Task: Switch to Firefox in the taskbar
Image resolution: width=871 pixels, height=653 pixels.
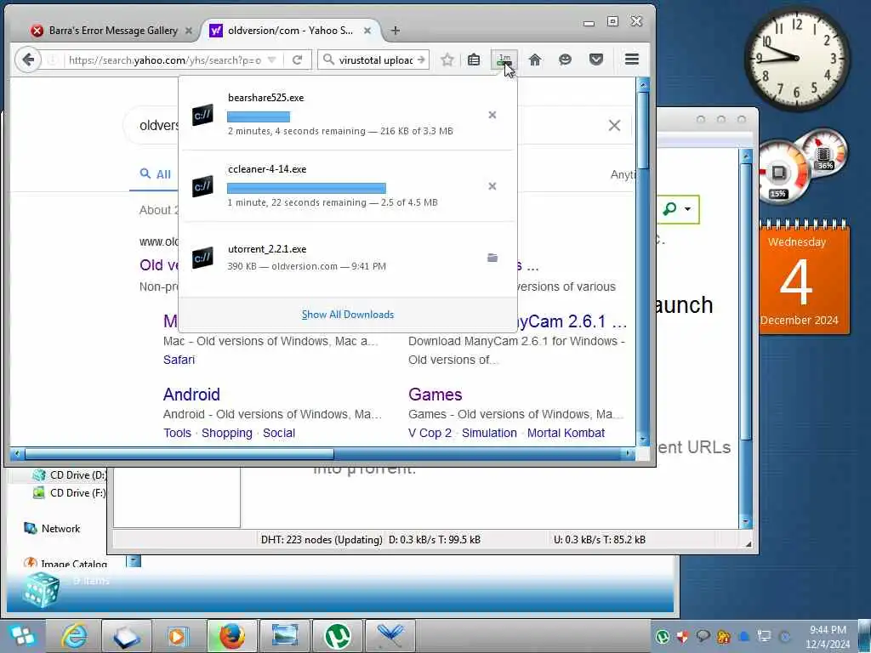Action: point(231,636)
